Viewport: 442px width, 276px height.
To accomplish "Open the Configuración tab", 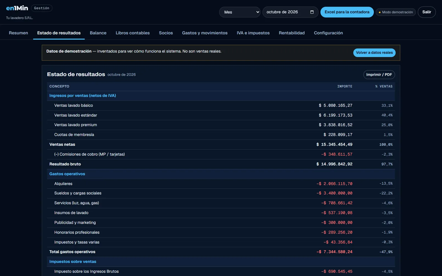I will 328,33.
